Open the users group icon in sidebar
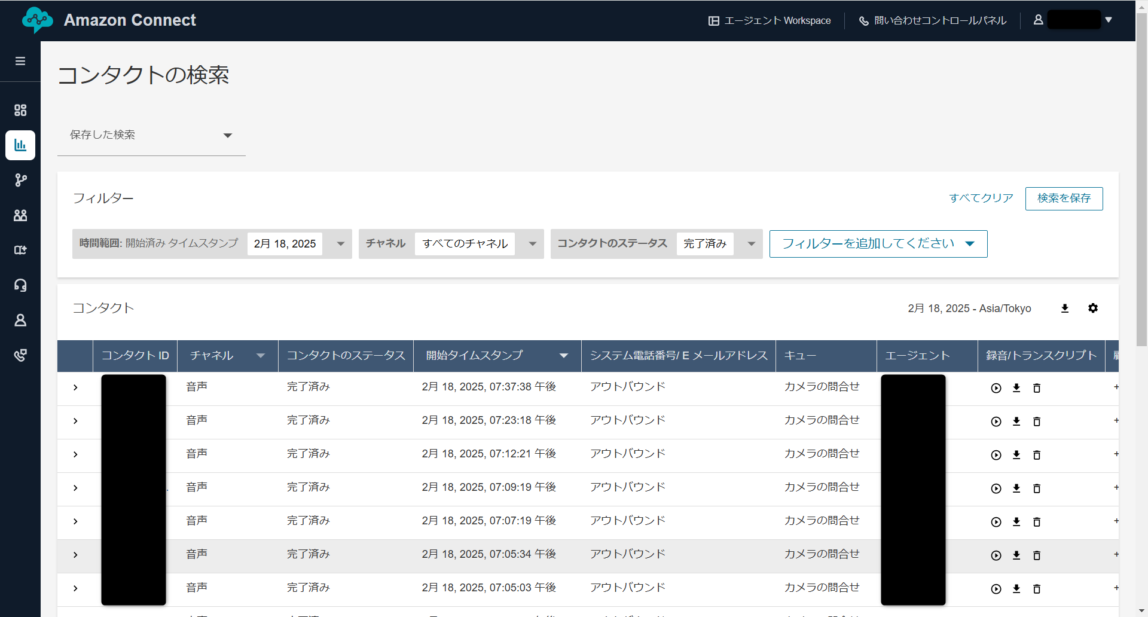This screenshot has width=1148, height=617. pyautogui.click(x=20, y=215)
